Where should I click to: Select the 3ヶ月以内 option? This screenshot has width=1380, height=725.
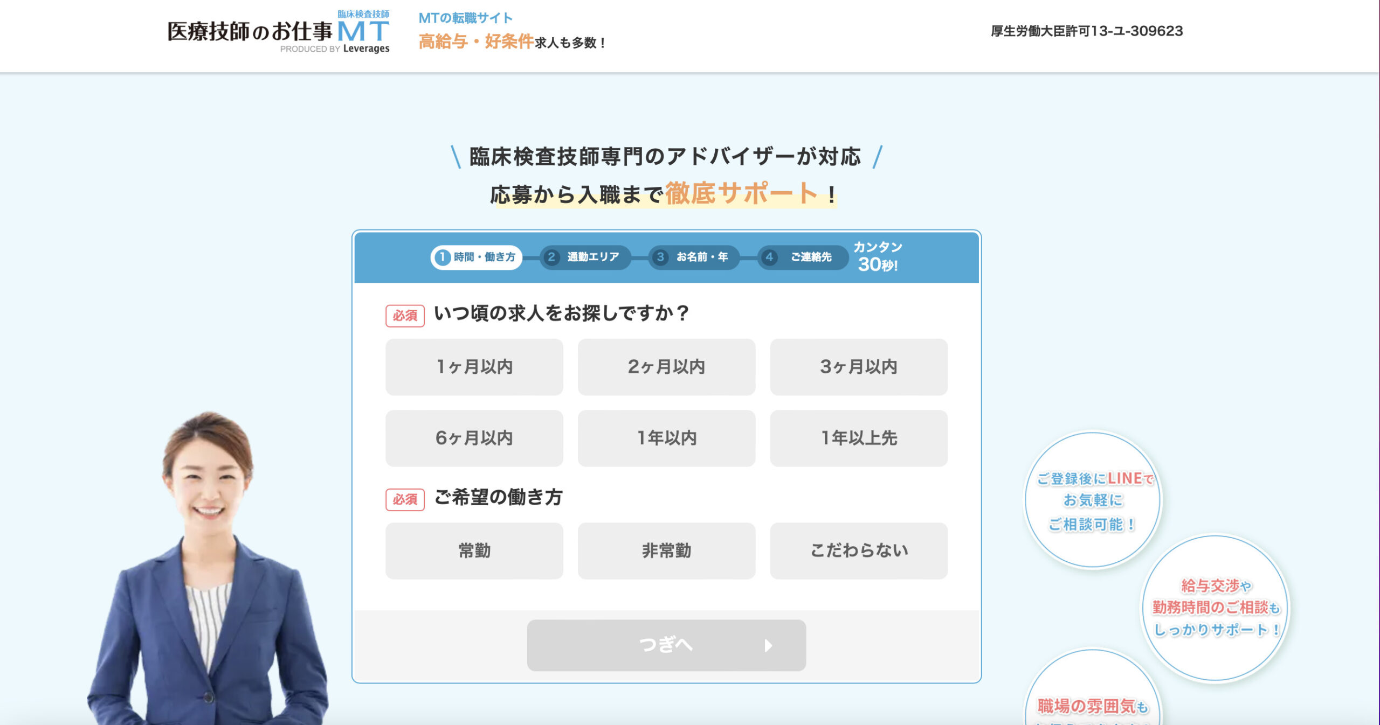(858, 367)
